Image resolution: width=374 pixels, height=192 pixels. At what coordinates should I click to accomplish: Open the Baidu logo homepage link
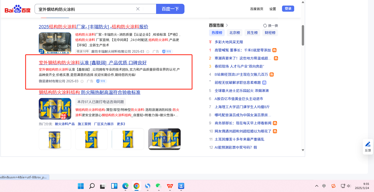pyautogui.click(x=17, y=9)
